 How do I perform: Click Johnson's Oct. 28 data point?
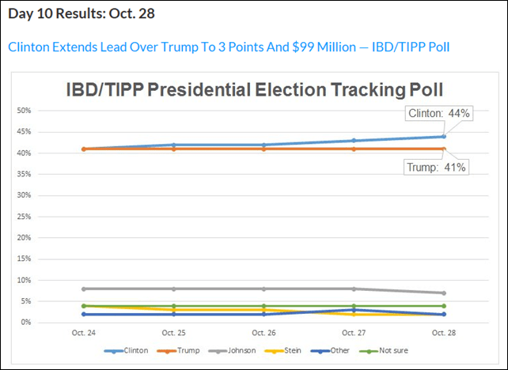(444, 293)
